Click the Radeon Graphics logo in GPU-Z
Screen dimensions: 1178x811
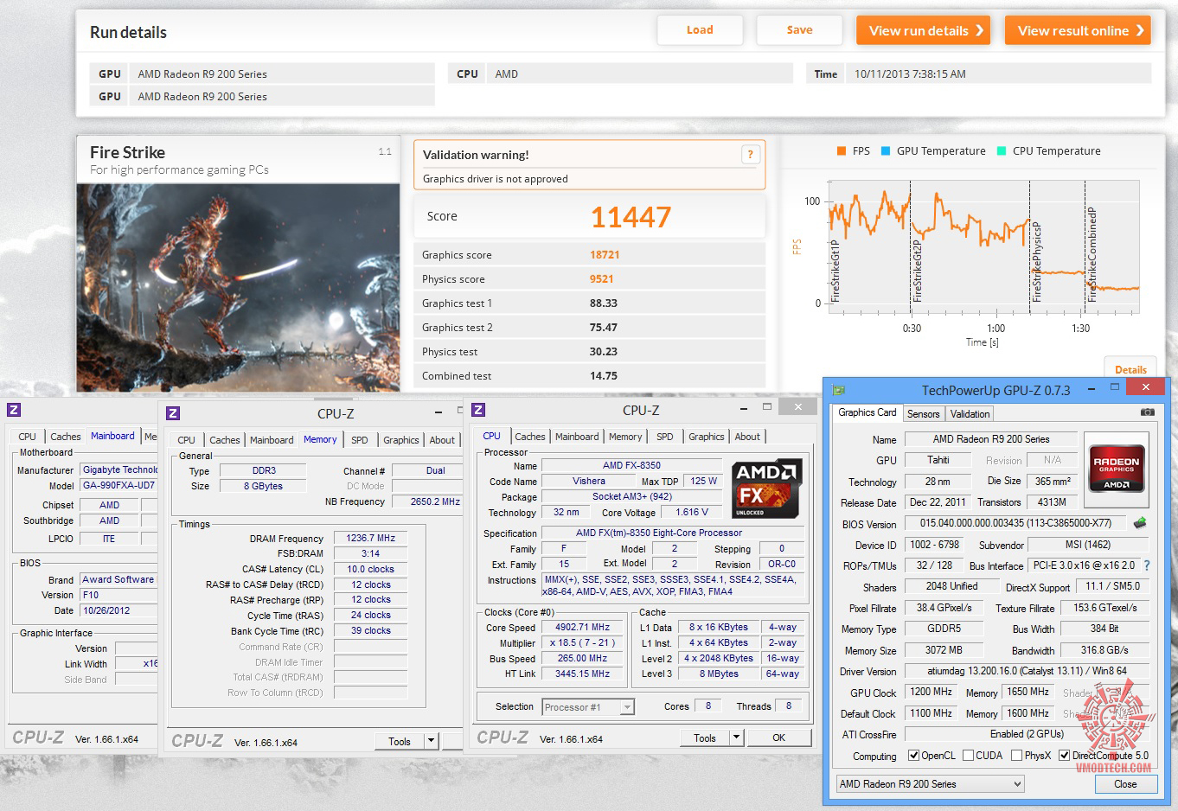click(x=1117, y=469)
